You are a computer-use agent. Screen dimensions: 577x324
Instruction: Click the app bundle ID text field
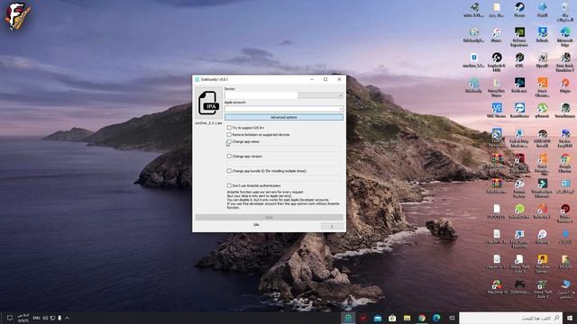283,178
